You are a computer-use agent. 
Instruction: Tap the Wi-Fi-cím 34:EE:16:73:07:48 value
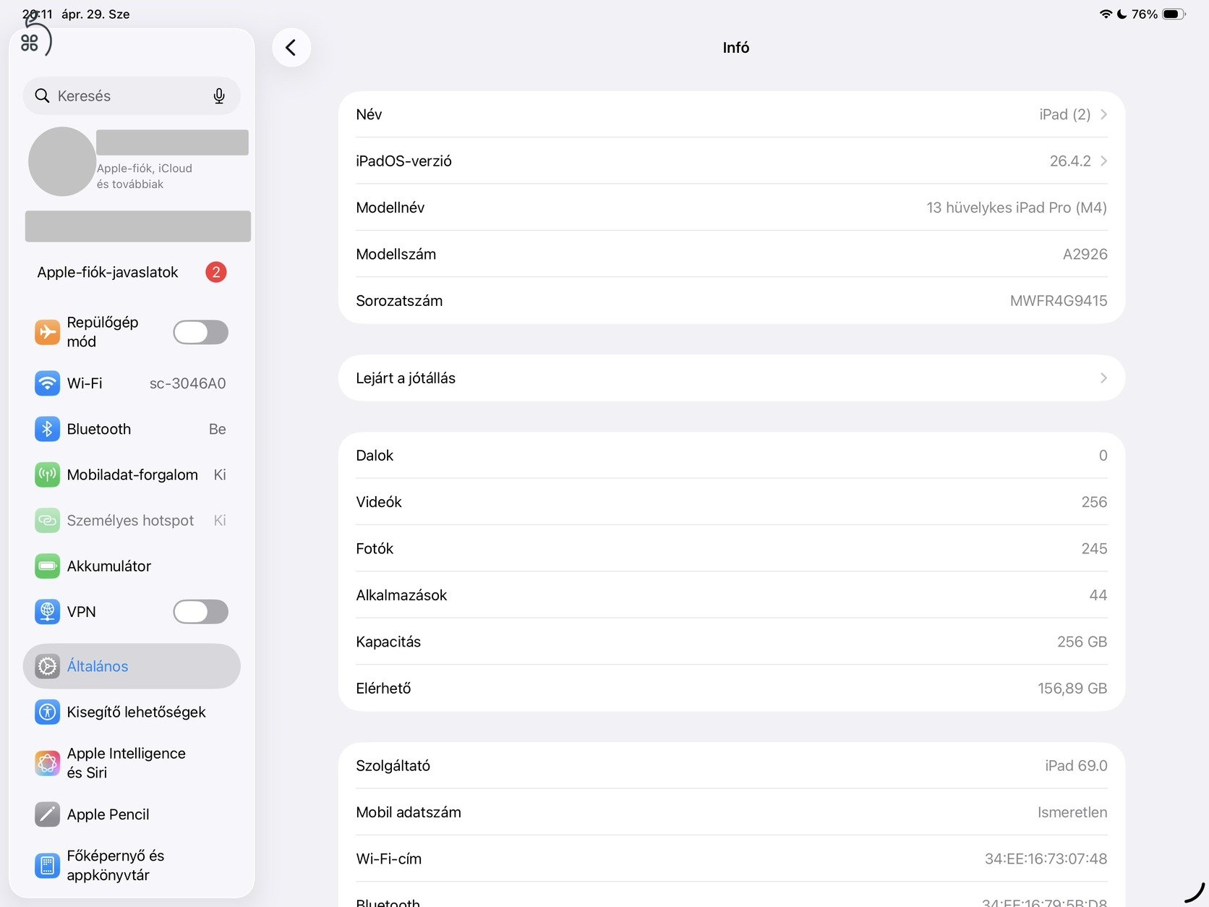1046,859
